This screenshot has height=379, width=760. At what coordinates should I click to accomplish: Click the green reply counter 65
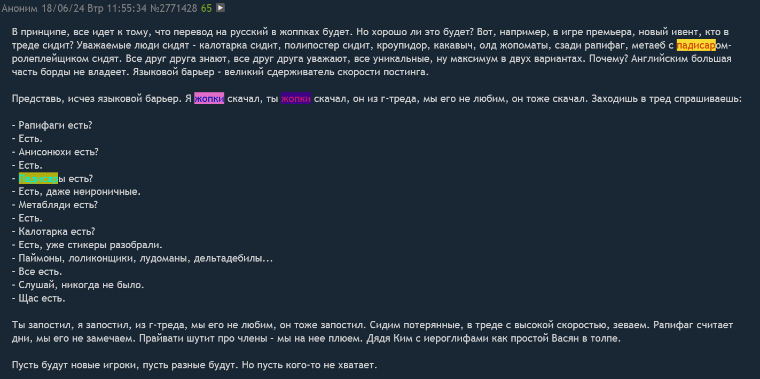point(206,9)
